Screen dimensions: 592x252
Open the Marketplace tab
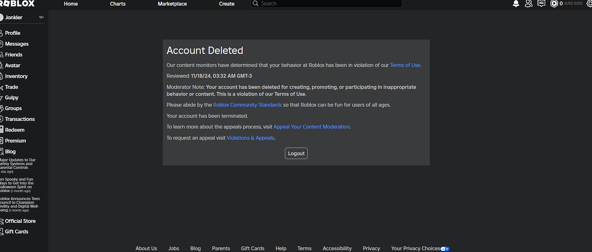172,3
